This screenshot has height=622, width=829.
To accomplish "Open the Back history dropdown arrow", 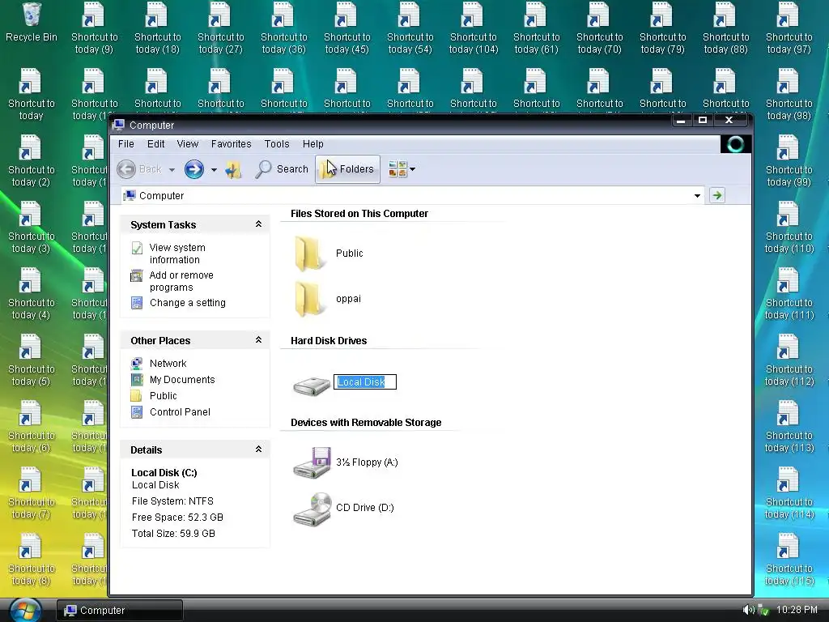I will pos(172,170).
